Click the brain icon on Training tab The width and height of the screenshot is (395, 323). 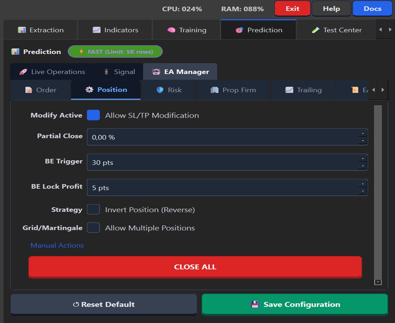[171, 30]
